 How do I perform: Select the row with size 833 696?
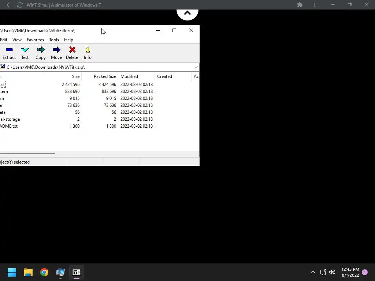(100, 91)
